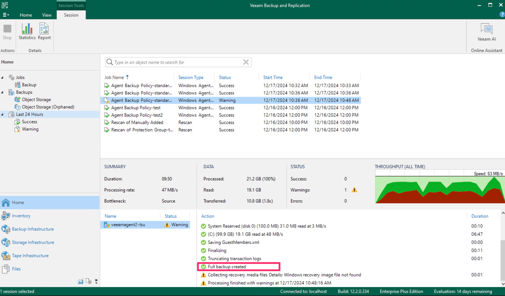The height and width of the screenshot is (296, 505).
Task: Click the action log scrollbar down arrow
Action: tap(503, 284)
